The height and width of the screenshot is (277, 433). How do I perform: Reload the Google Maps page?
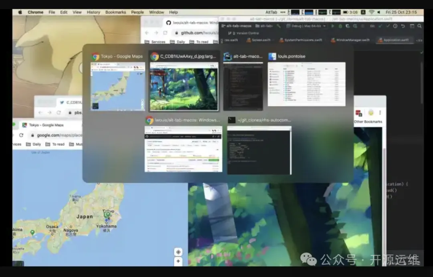pos(21,135)
